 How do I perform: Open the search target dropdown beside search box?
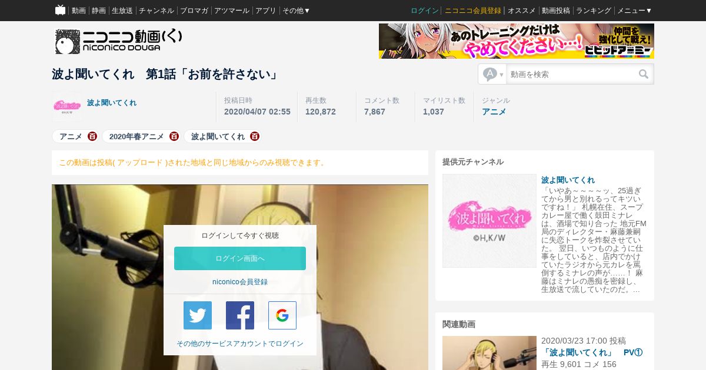pyautogui.click(x=493, y=75)
